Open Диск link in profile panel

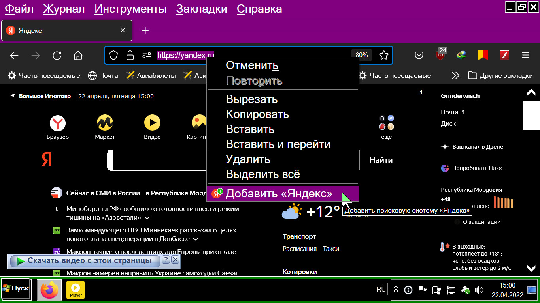pos(448,123)
